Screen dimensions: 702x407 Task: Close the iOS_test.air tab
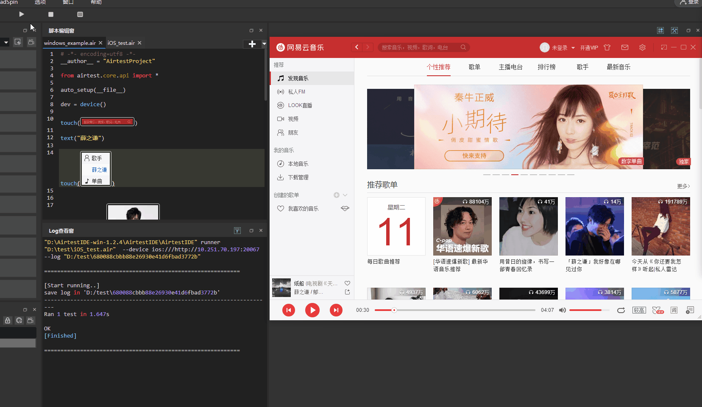(x=139, y=43)
